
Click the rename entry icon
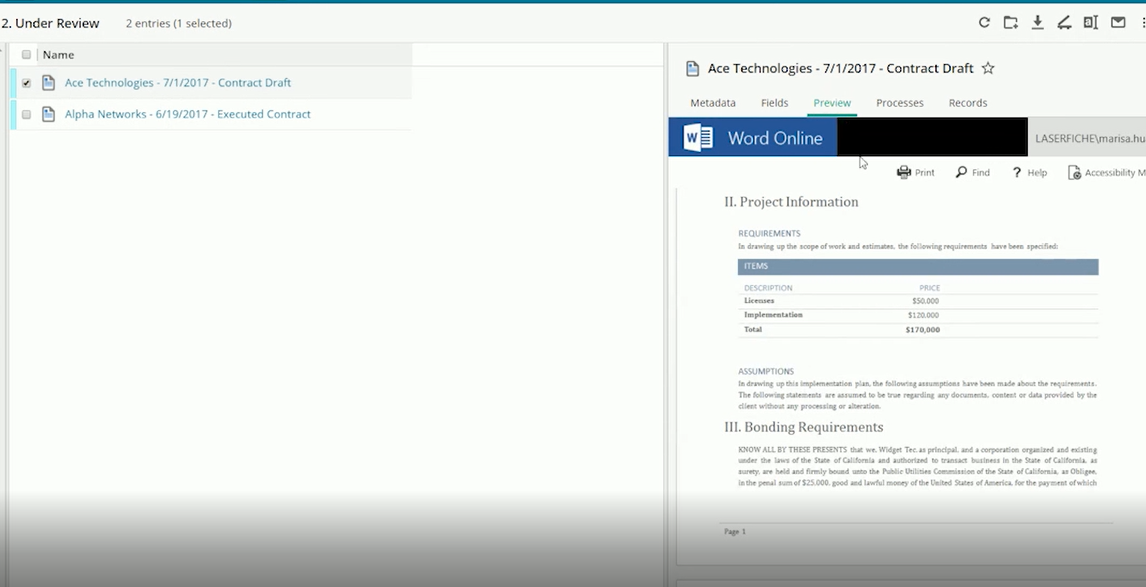(1091, 23)
